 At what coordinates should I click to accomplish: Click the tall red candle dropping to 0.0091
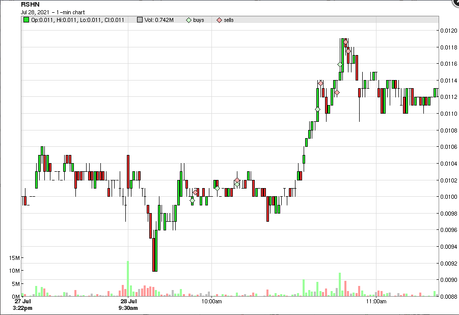(x=153, y=255)
